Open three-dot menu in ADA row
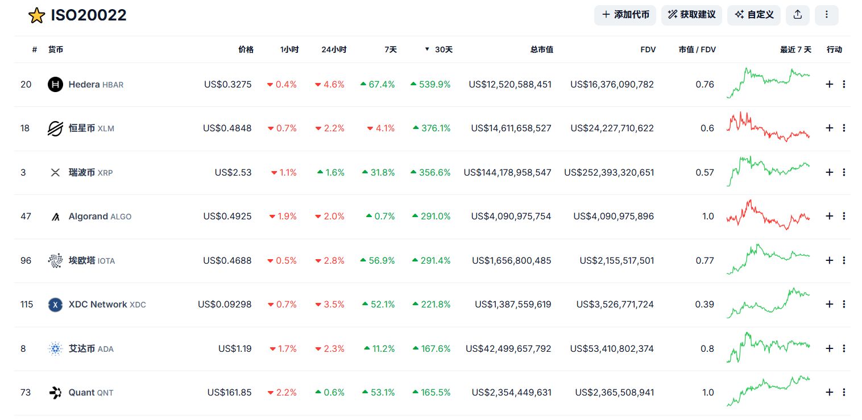Viewport: 862px width, 420px height. click(844, 348)
